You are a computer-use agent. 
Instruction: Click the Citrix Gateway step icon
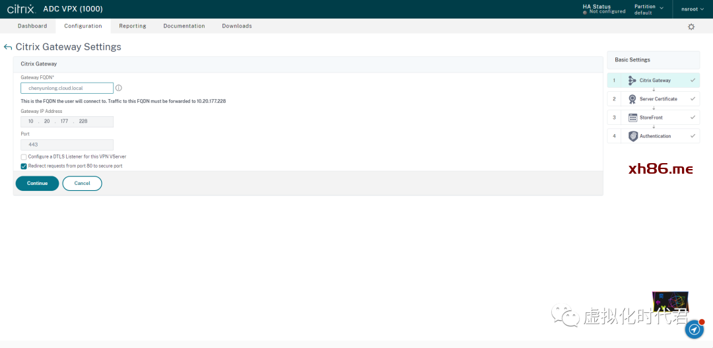[632, 81]
